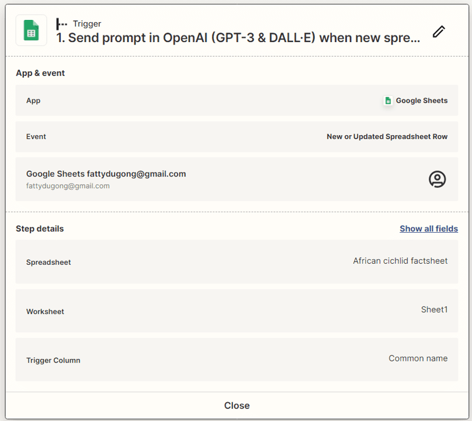Select the App row showing Google Sheets
Image resolution: width=472 pixels, height=421 pixels.
click(237, 101)
